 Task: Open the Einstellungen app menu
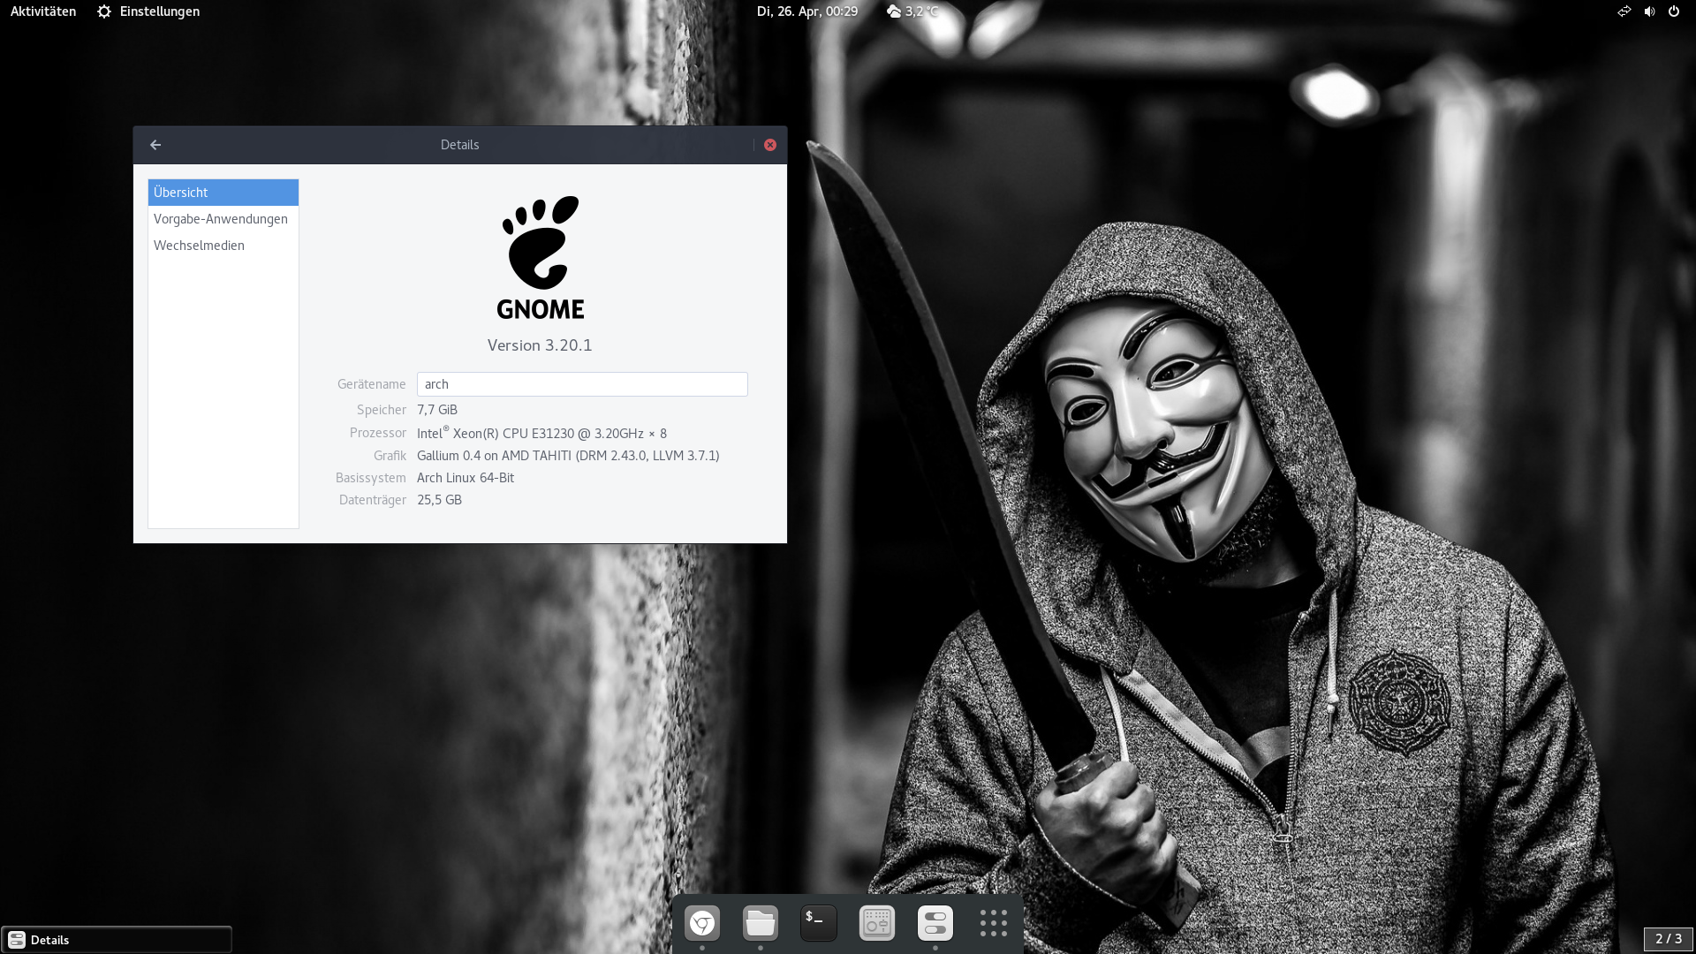148,11
